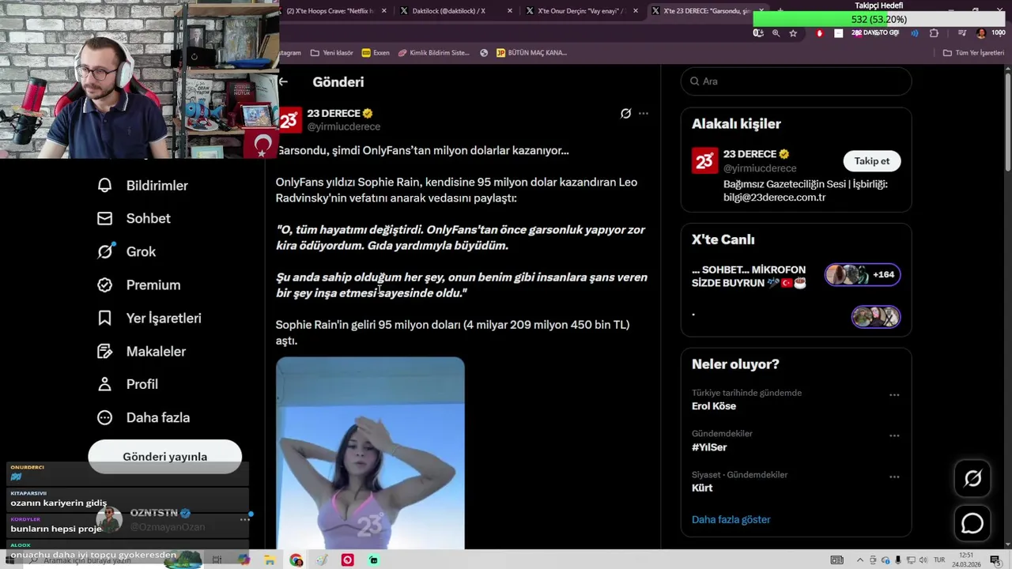Click Gönderi yayınla button
Screen dimensions: 1012x569
(164, 457)
